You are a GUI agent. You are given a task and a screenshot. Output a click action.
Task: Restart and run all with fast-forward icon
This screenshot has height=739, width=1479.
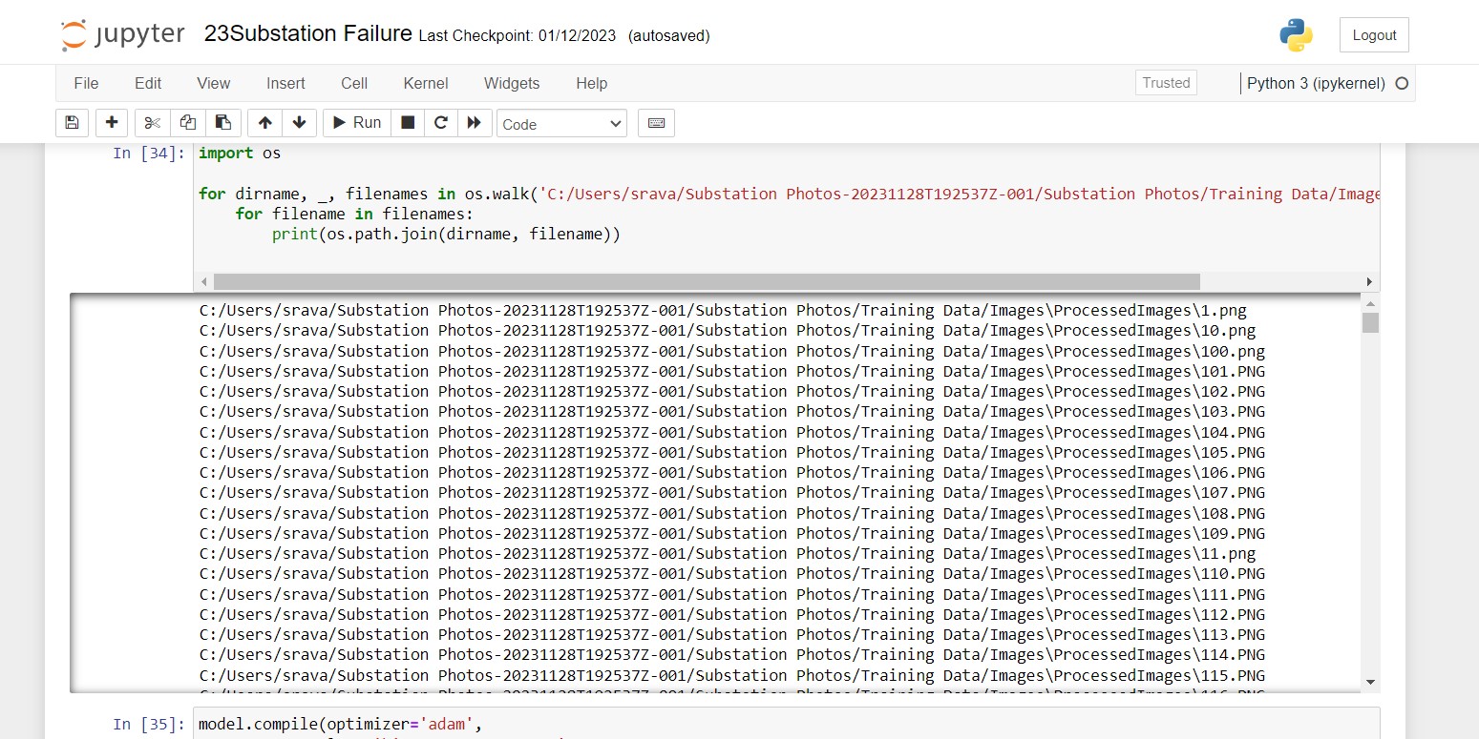tap(475, 122)
